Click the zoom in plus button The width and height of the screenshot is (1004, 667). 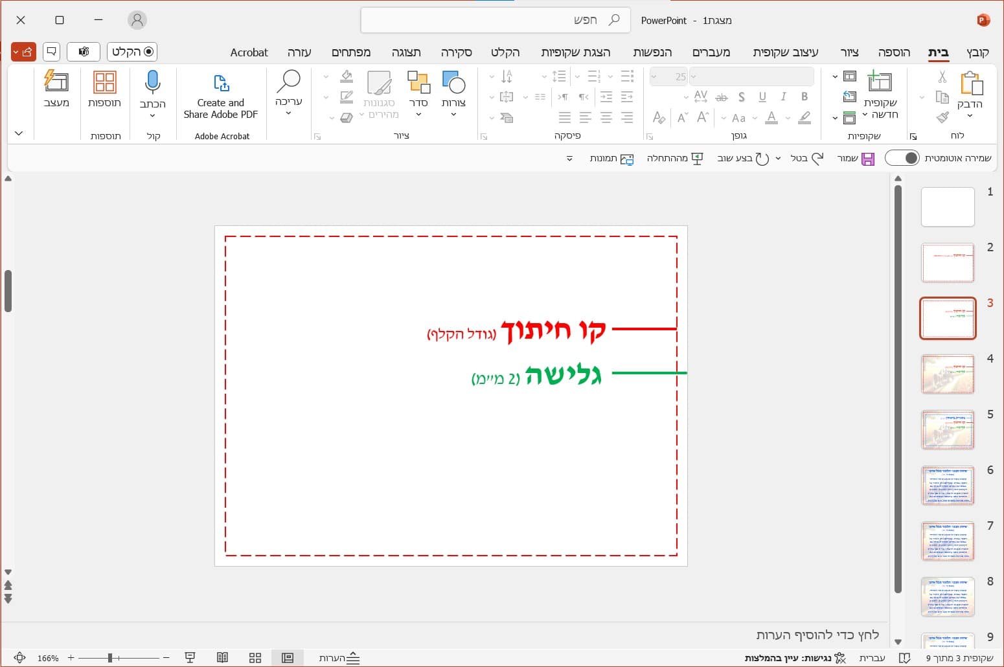(71, 658)
